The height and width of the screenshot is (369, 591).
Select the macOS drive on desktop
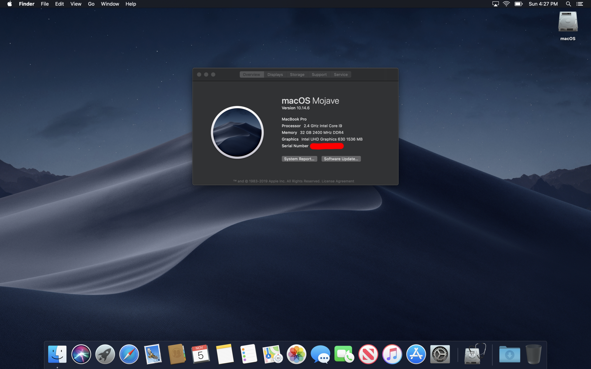[x=568, y=22]
